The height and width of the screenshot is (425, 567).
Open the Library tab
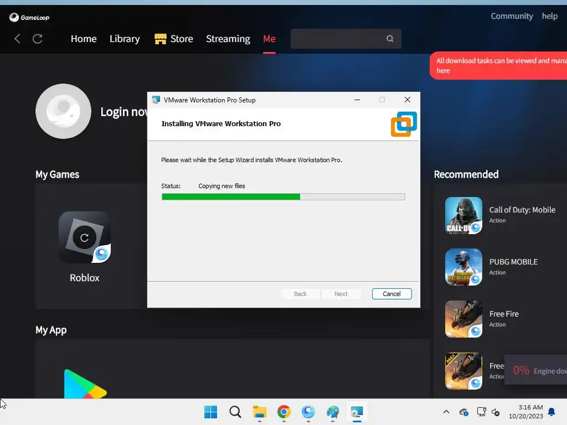click(x=125, y=39)
